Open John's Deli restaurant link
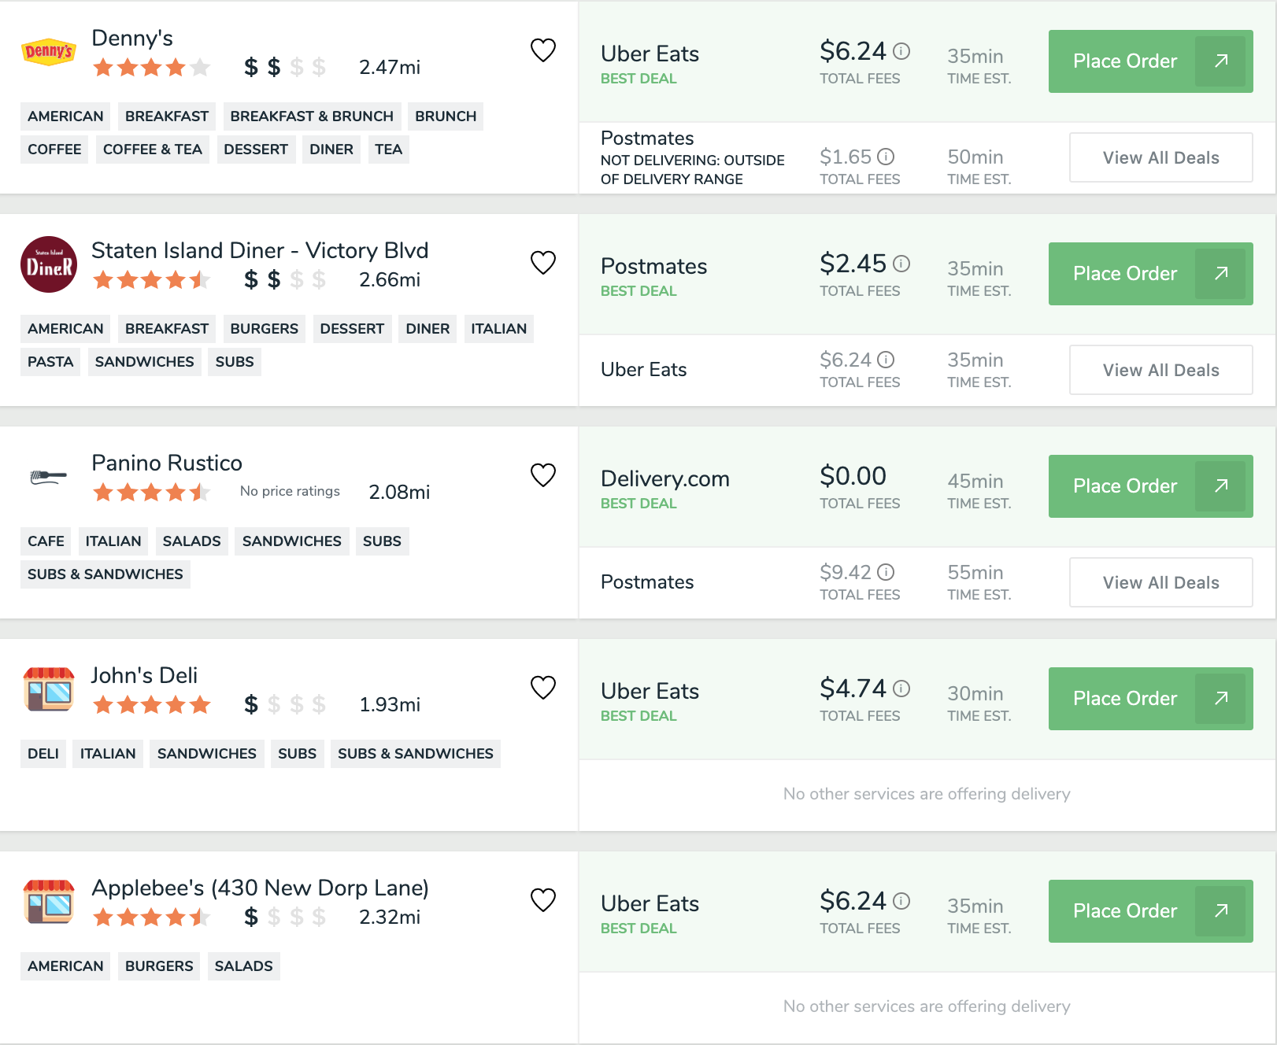Viewport: 1277px width, 1045px height. [x=144, y=675]
